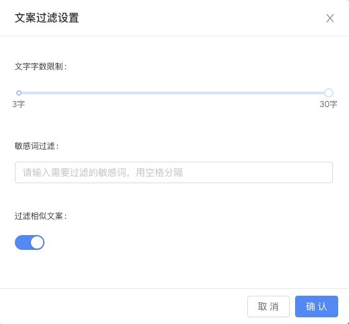Focus the 敏感词过滤 input field
This screenshot has width=349, height=324.
coord(174,172)
